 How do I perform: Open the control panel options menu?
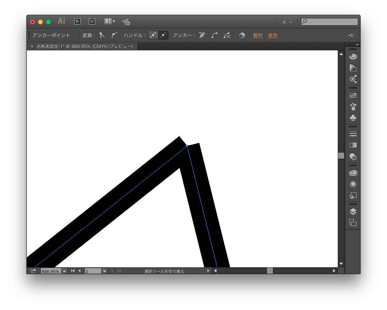click(x=351, y=35)
